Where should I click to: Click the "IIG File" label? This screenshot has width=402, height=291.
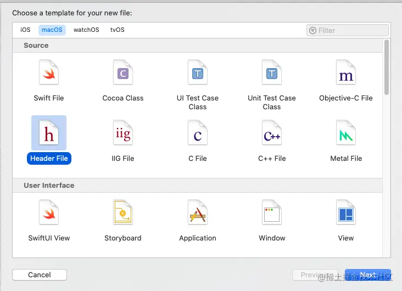point(123,159)
